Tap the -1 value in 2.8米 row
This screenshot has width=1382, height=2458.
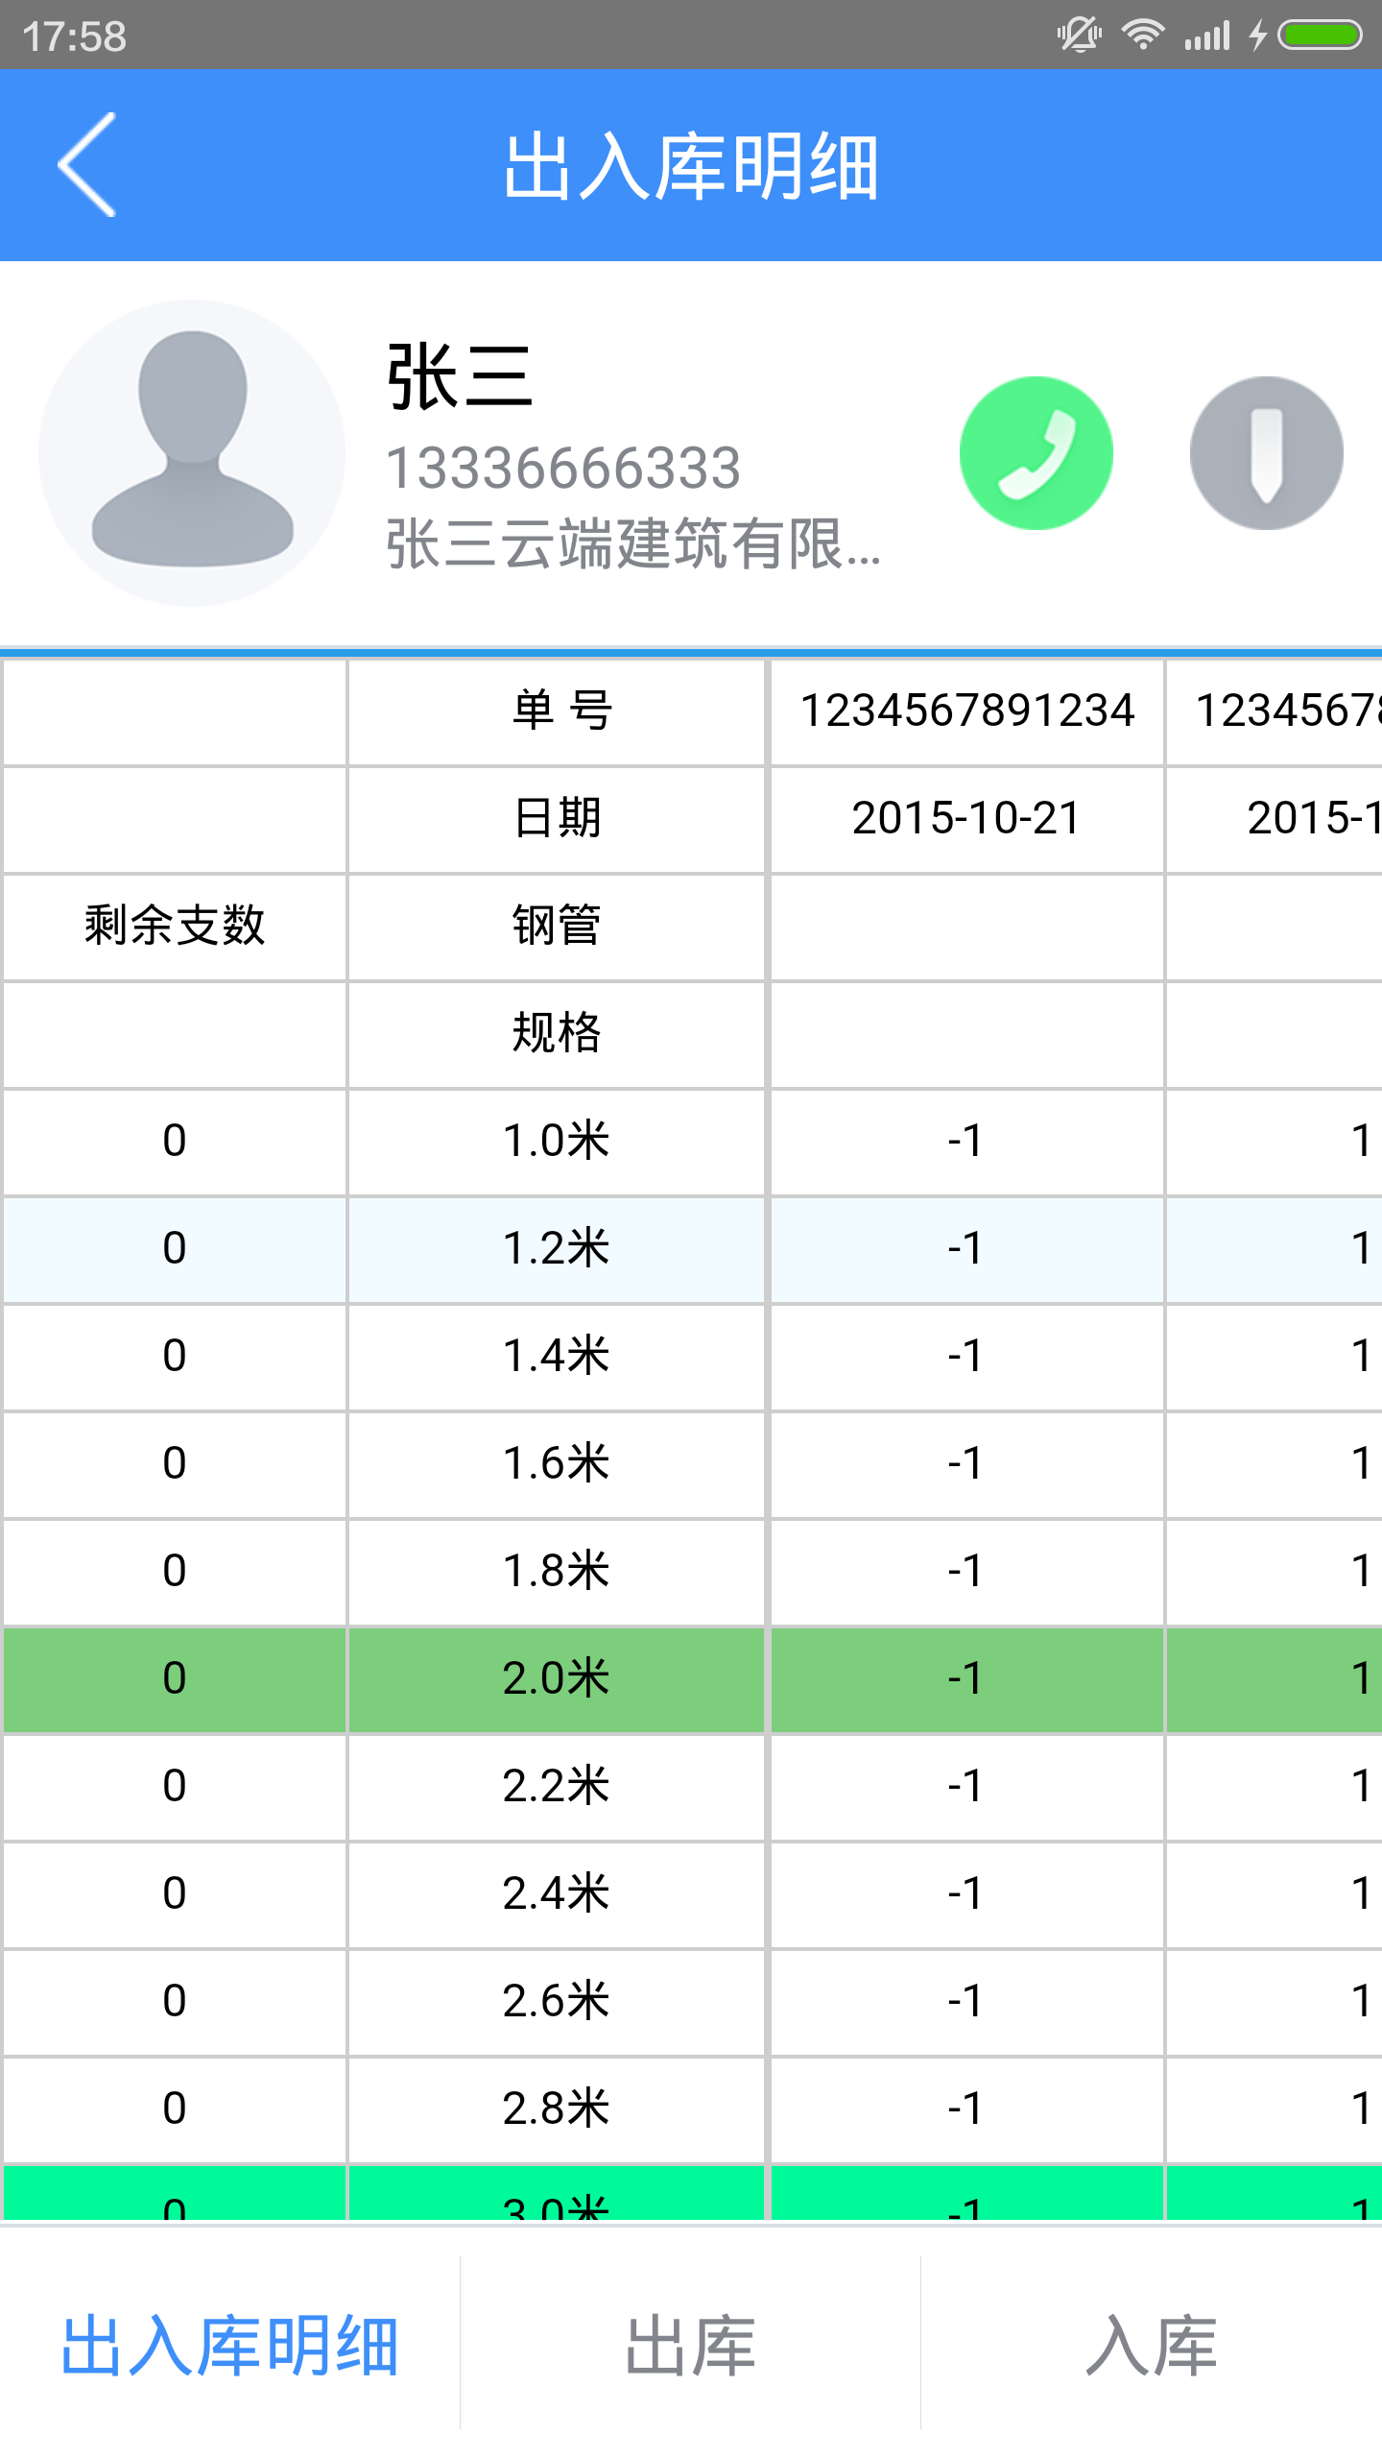point(967,2109)
